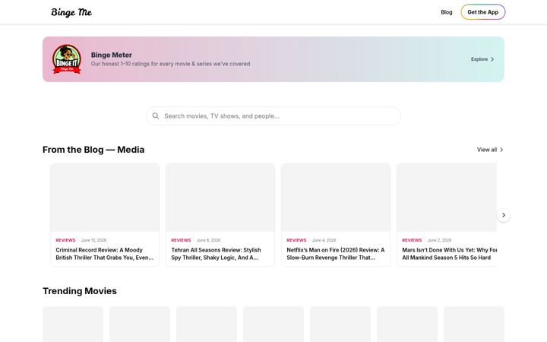Click the Explore link in banner
This screenshot has width=547, height=342.
479,59
